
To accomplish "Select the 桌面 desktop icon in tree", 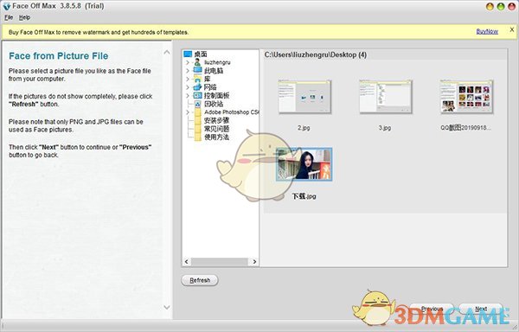I will pos(188,54).
